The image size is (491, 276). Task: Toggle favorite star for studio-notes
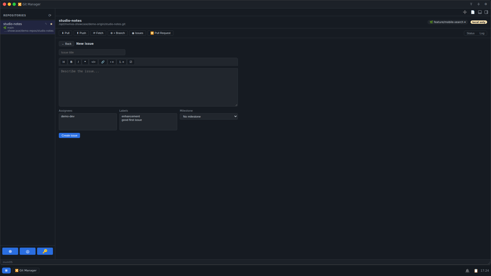coord(51,24)
